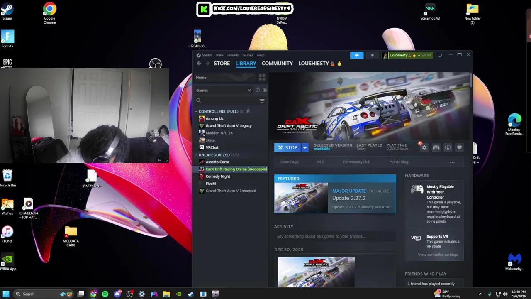Click the library search field
This screenshot has height=299, width=531.
point(226,100)
